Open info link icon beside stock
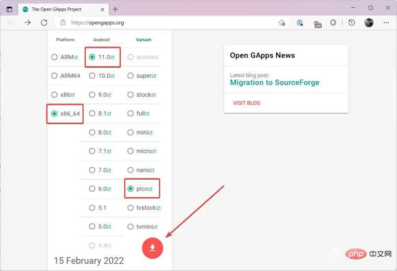The image size is (397, 271). (154, 95)
